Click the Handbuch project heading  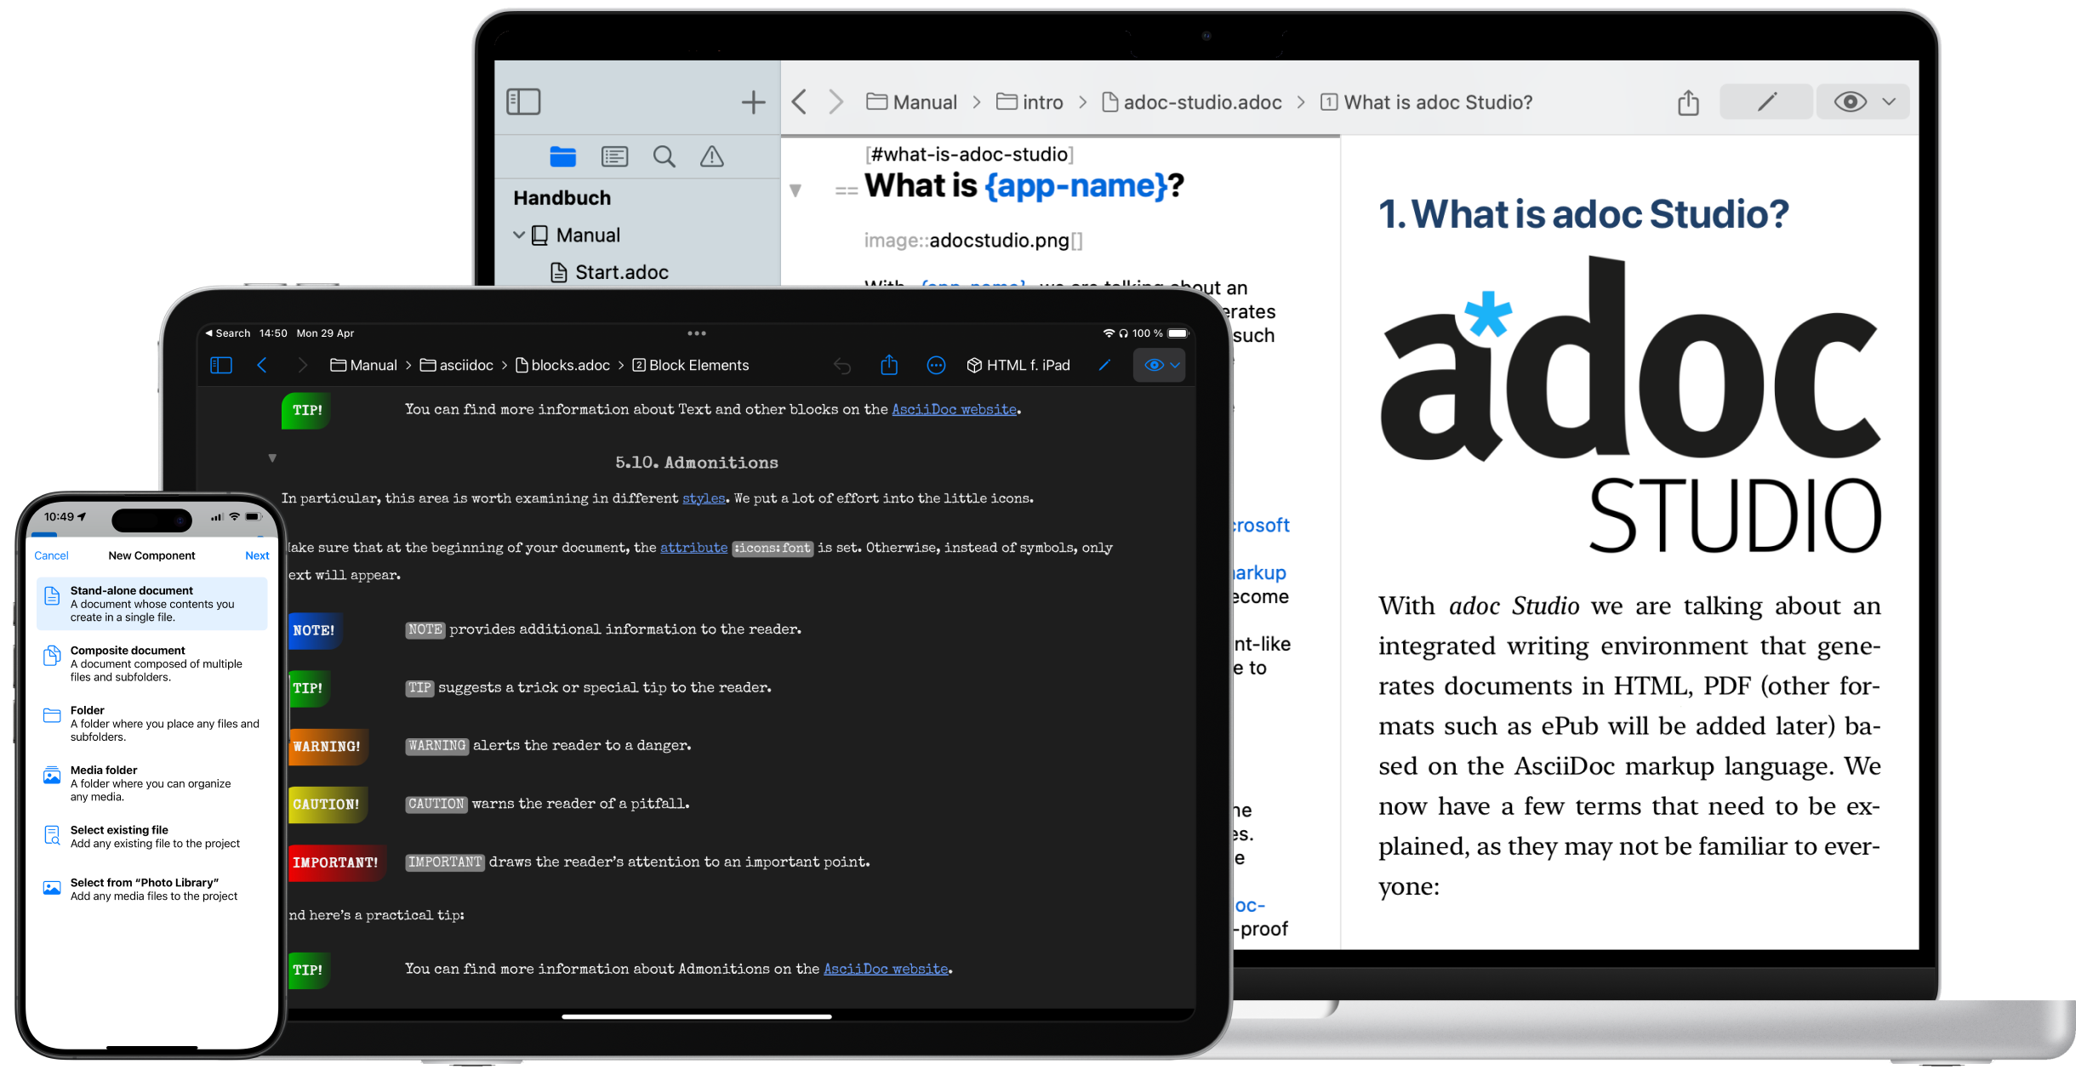pyautogui.click(x=562, y=198)
